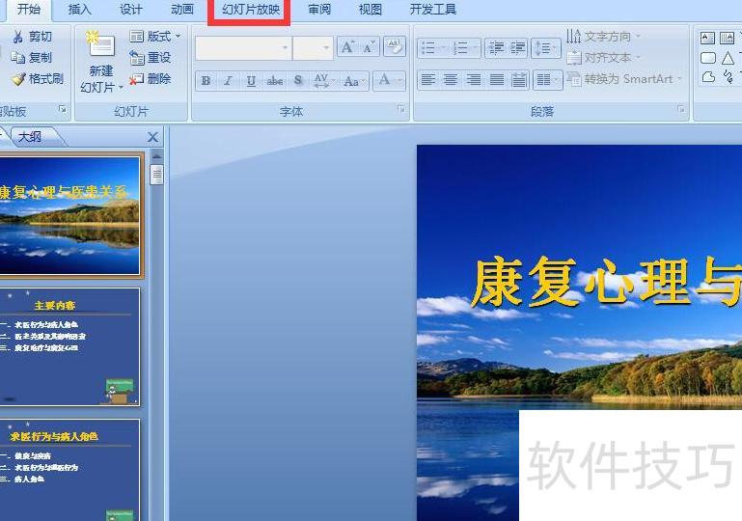742x521 pixels.
Task: Align text left
Action: point(427,80)
